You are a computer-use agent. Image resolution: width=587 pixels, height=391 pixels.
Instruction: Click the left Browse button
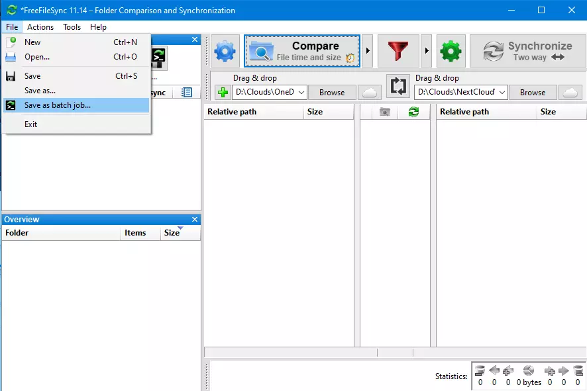[x=332, y=93]
